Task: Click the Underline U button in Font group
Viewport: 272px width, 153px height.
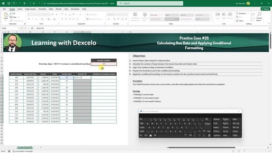Action: [36, 19]
